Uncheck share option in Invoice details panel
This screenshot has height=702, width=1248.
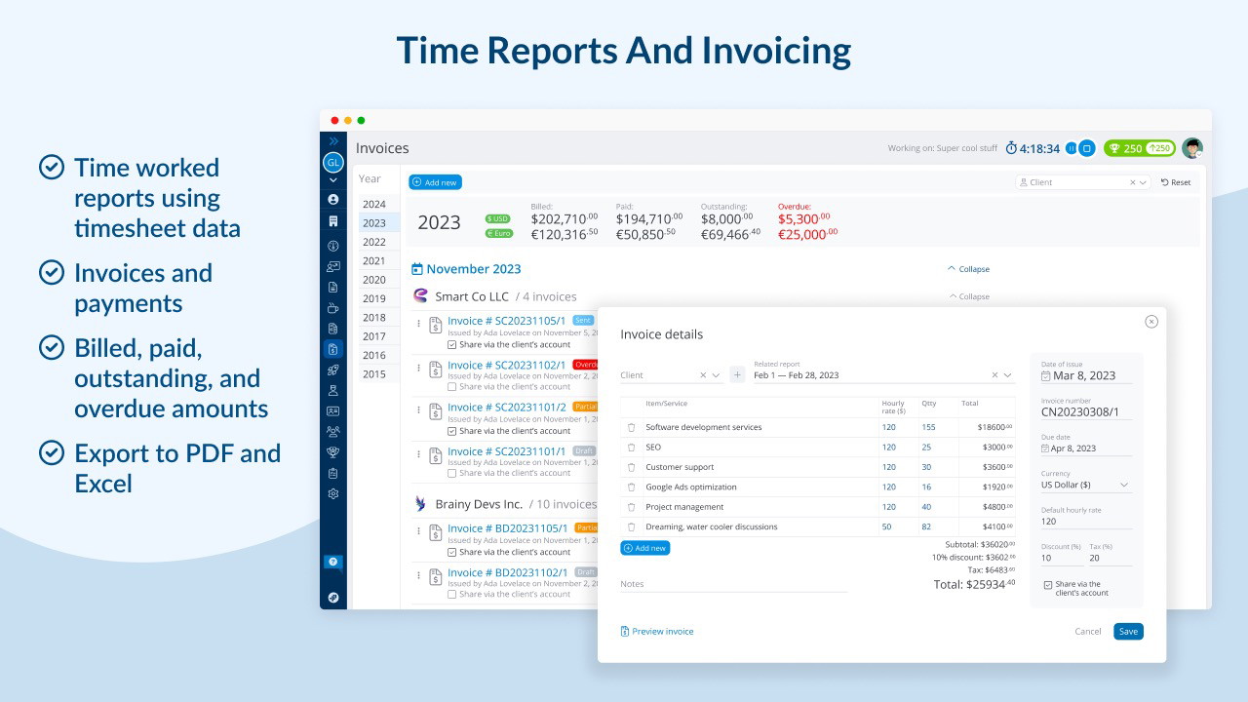tap(1048, 585)
